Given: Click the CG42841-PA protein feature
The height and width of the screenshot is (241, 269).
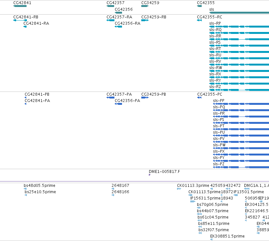Looking at the screenshot, I should click(26, 104).
